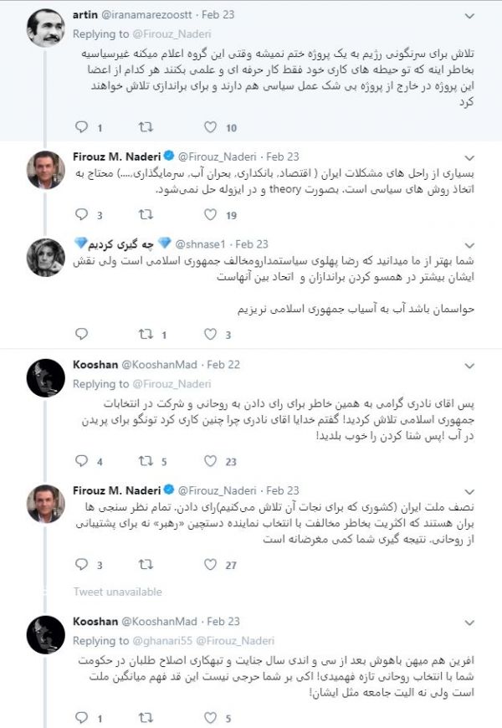Screen dimensions: 502x728
Task: Retweet the @shnase1 tweet
Action: (146, 335)
